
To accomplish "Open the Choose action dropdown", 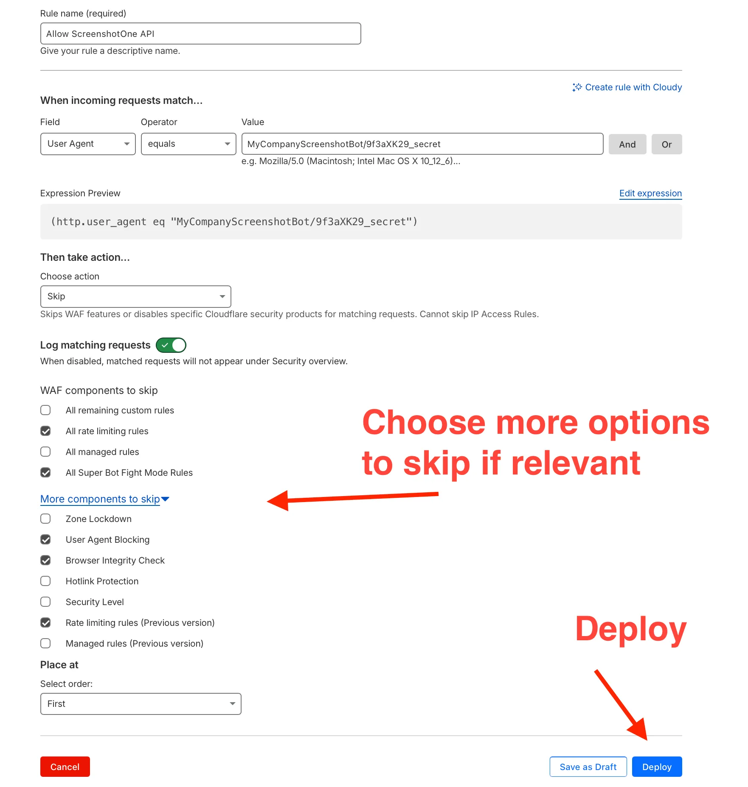I will coord(135,296).
